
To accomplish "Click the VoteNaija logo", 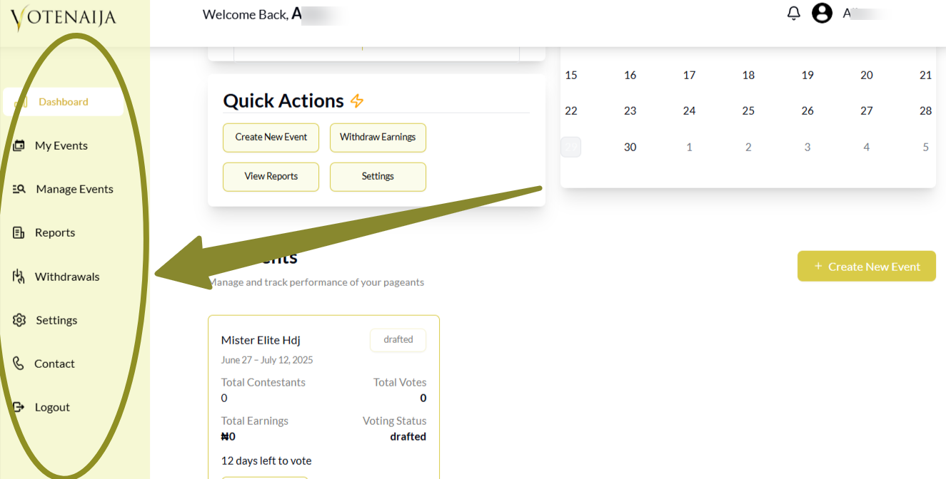I will pos(63,18).
